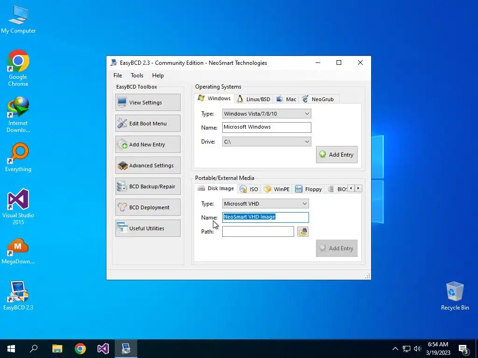Open Everything search desktop shortcut
478x358 pixels.
[x=18, y=158]
